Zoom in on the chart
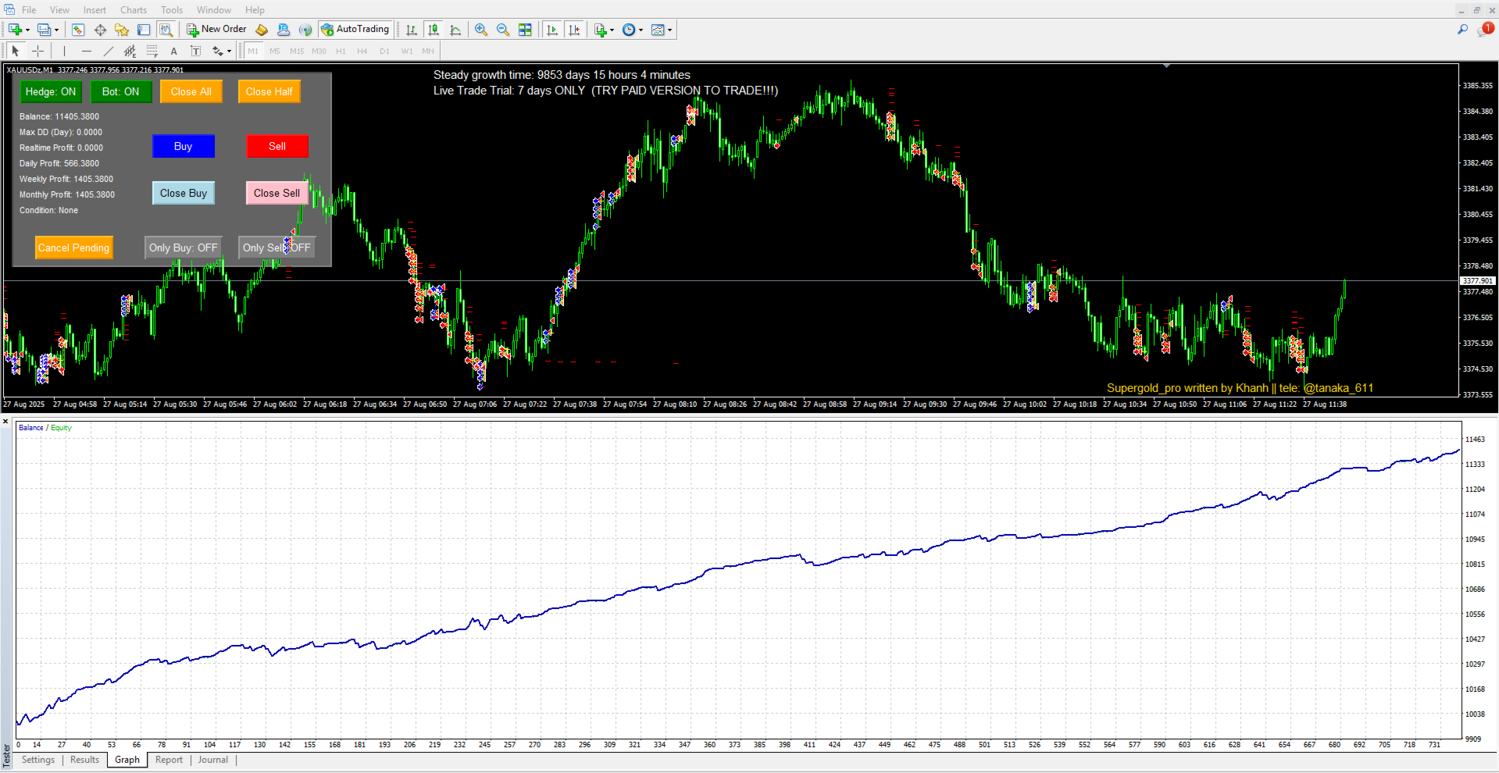Image resolution: width=1499 pixels, height=773 pixels. tap(481, 30)
